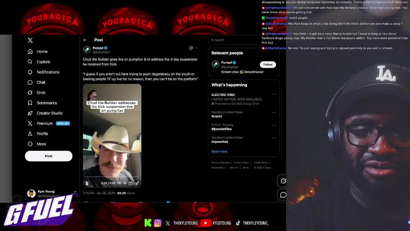
Task: Open the Knecht trending topic
Action: click(227, 114)
